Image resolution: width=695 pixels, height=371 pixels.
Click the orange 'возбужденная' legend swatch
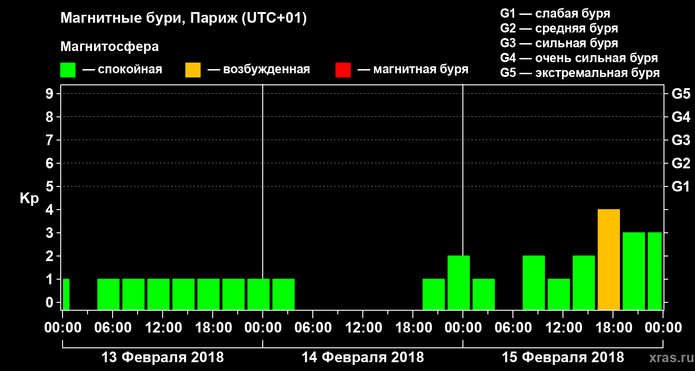(x=193, y=70)
